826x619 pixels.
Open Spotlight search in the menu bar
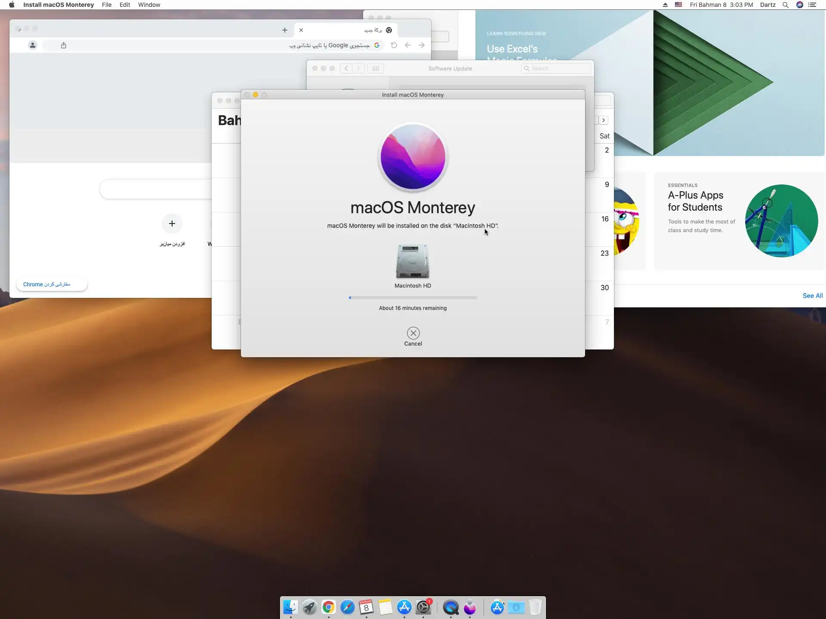(785, 5)
